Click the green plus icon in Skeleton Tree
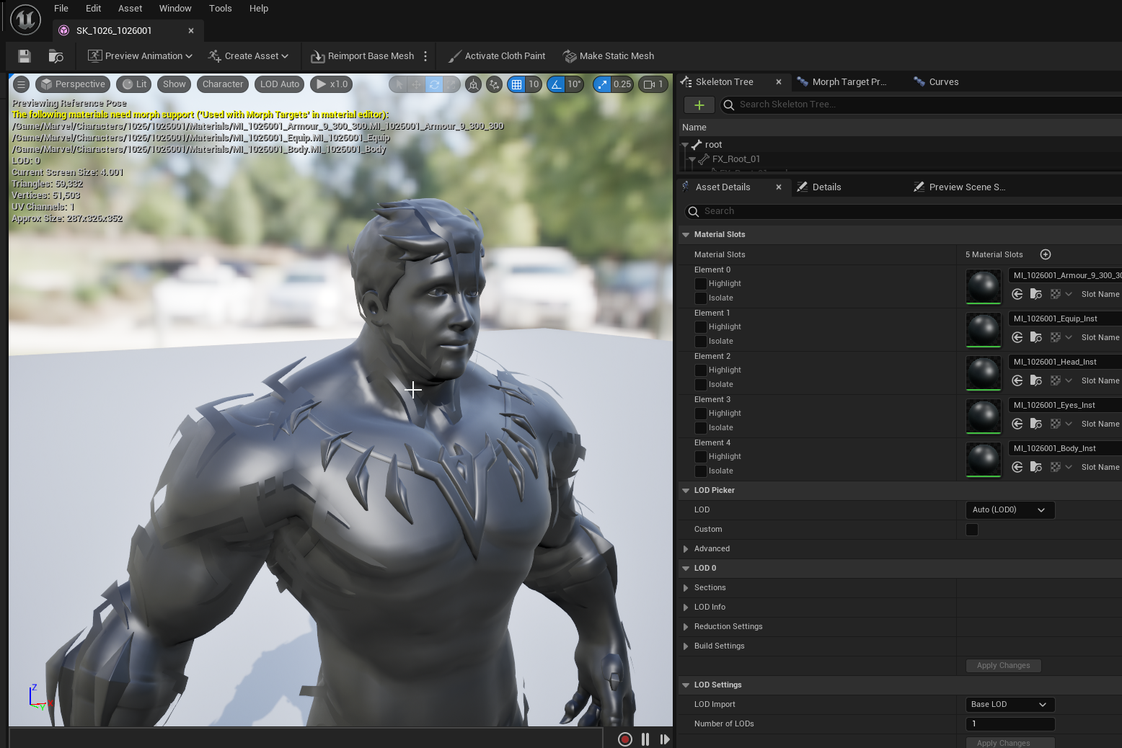The height and width of the screenshot is (748, 1122). (699, 105)
